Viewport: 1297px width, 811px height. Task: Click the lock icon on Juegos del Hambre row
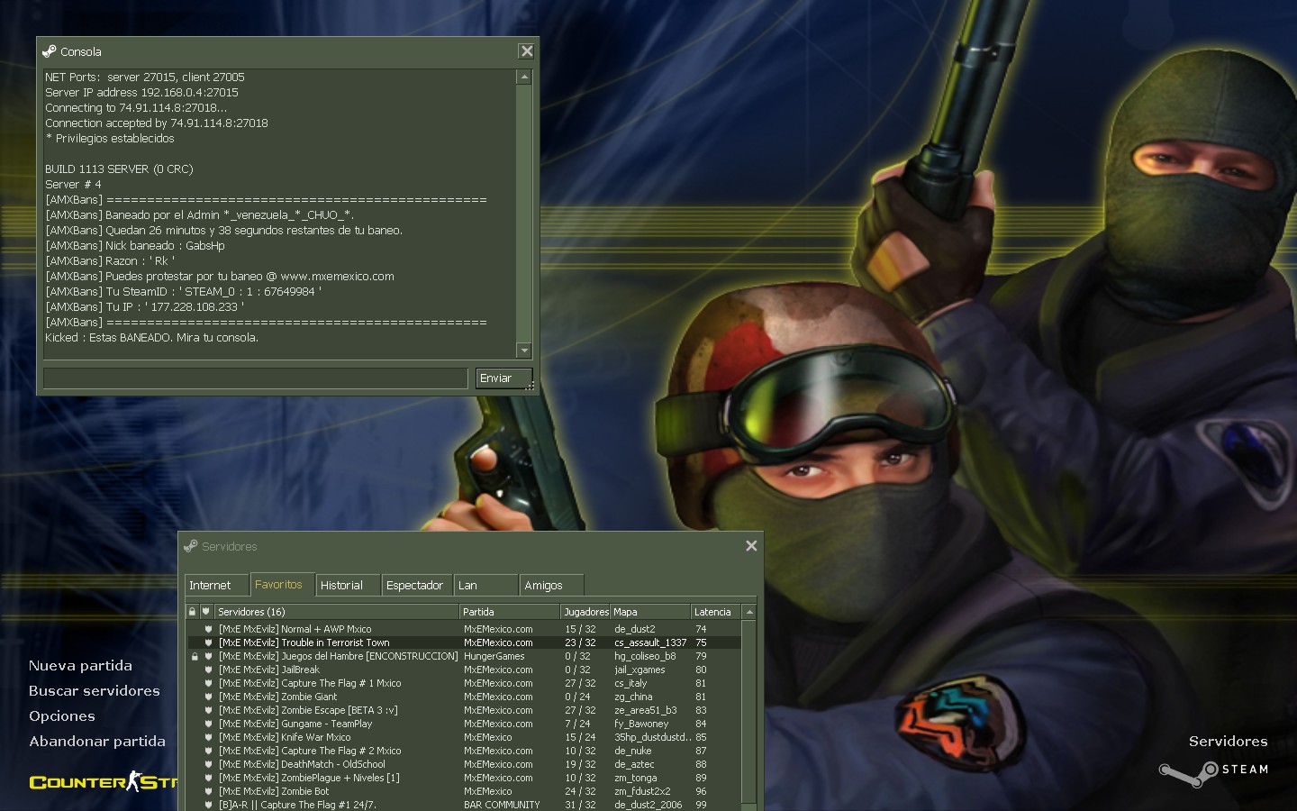point(194,657)
